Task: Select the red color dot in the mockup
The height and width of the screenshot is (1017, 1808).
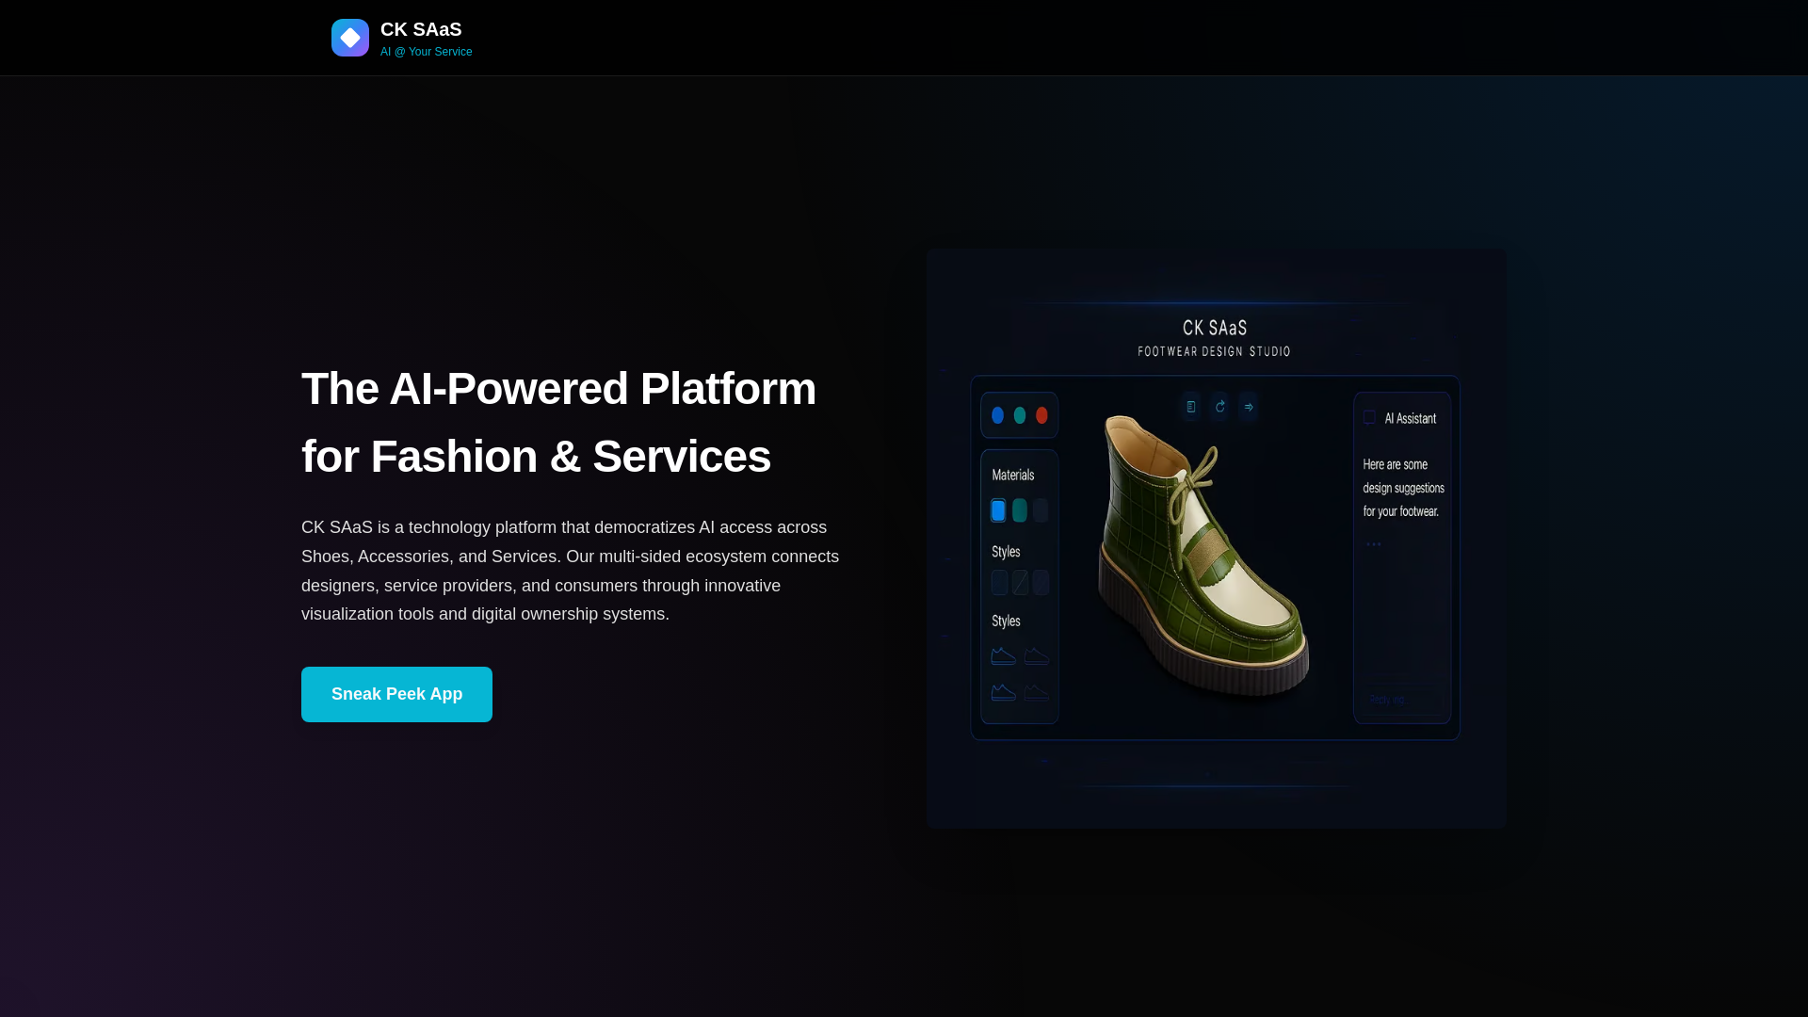Action: tap(1041, 415)
